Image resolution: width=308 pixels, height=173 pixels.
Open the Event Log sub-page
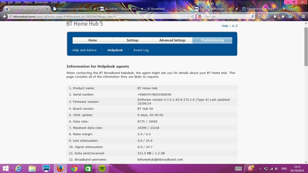[141, 50]
